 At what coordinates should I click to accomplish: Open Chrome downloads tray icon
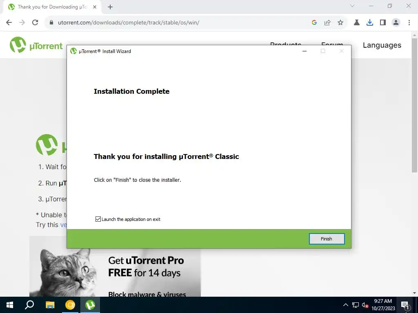[370, 23]
